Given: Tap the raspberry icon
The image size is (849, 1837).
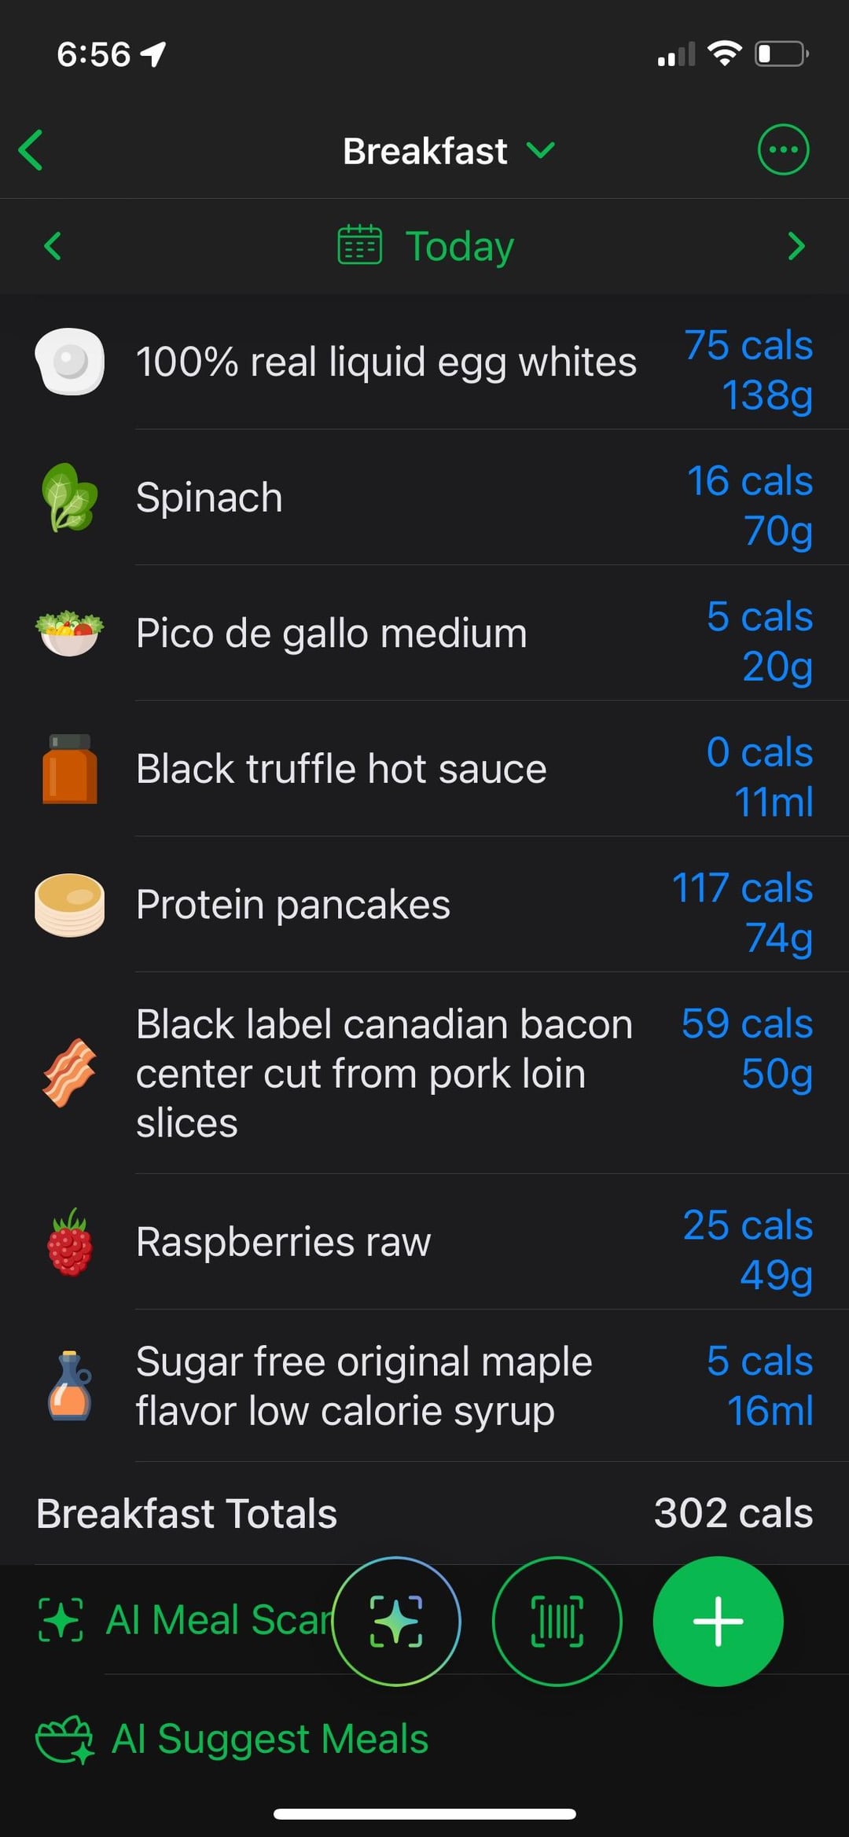Looking at the screenshot, I should click(70, 1242).
